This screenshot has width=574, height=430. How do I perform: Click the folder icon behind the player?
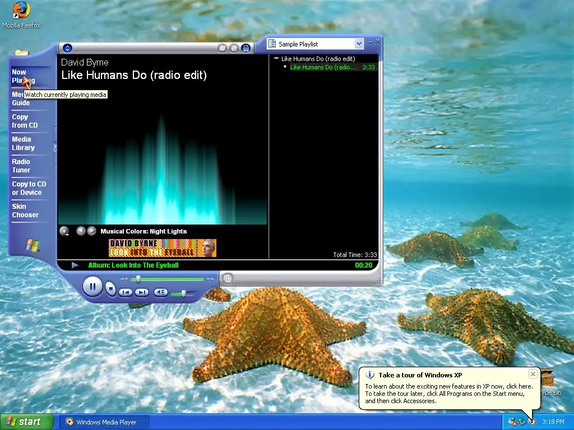coord(22,53)
